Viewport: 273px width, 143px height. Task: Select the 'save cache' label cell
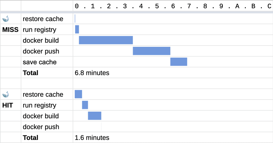[47, 62]
